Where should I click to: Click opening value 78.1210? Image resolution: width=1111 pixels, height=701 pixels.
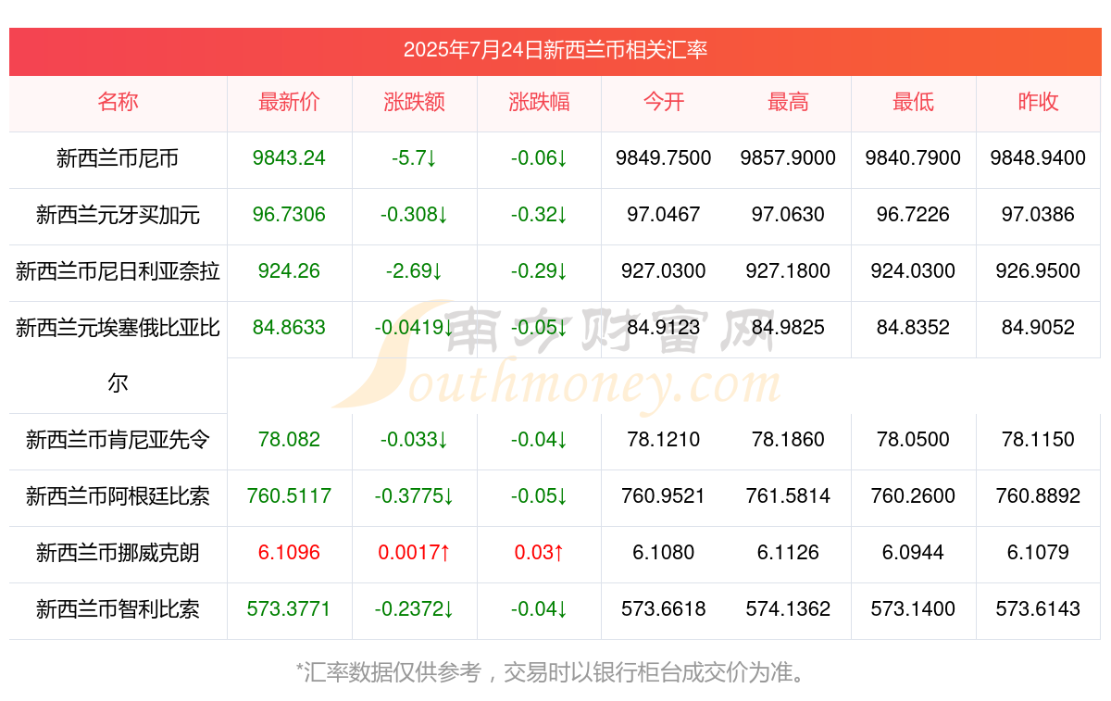click(664, 440)
